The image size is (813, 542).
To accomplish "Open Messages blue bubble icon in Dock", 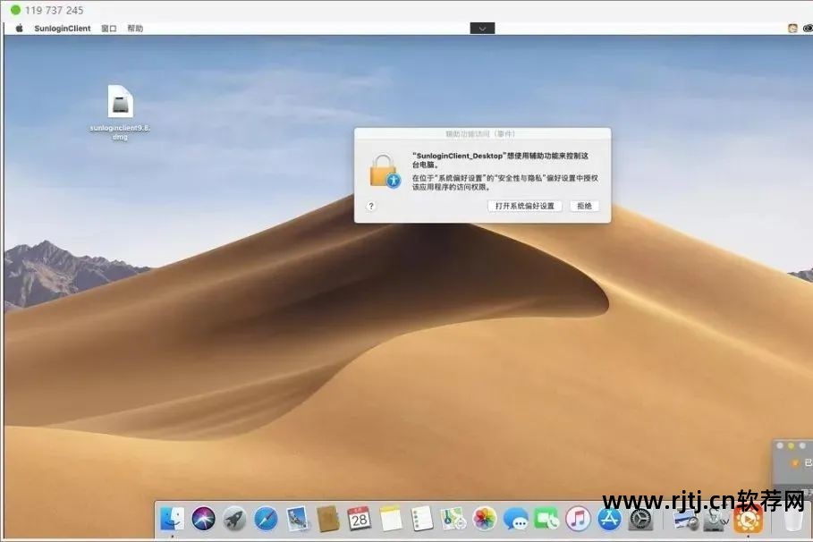I will (515, 518).
